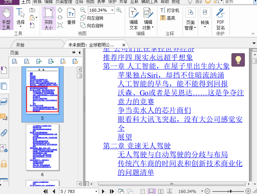Open the tab list dropdown arrow
The image size is (257, 194).
[x=254, y=43]
